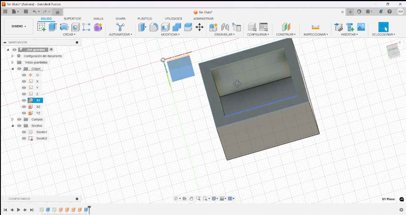Screen dimensions: 406x215
Task: Click the Home view icon
Action: [x=57, y=12]
